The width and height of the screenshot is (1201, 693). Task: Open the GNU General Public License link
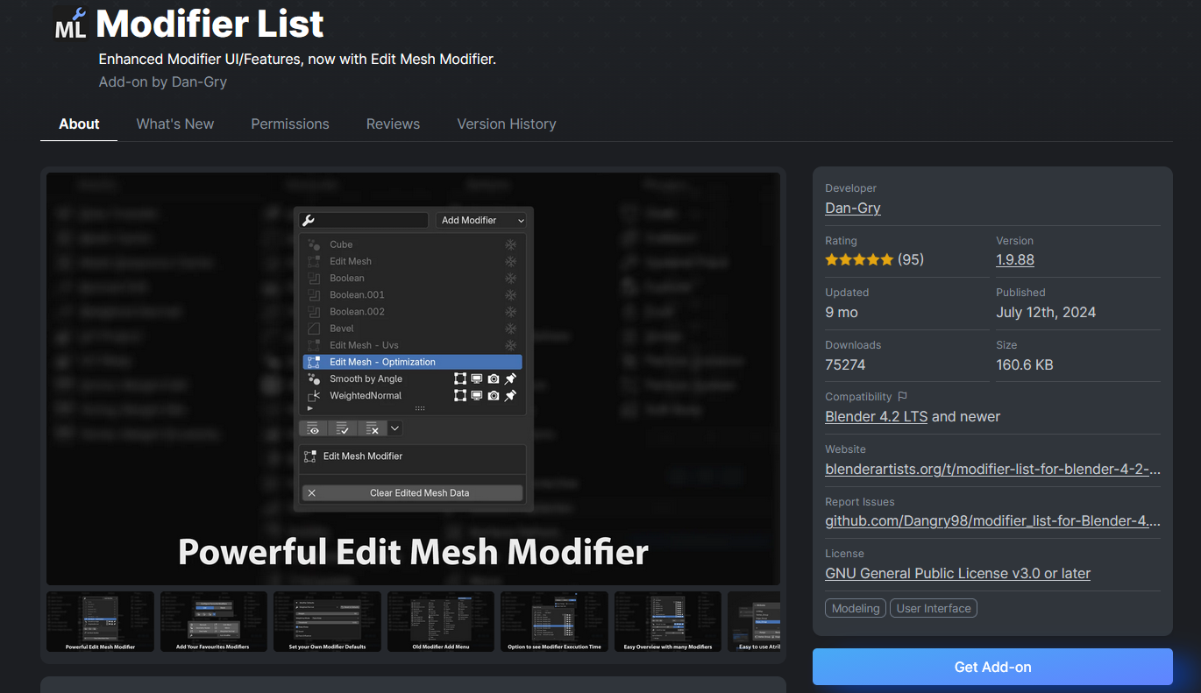pos(958,574)
